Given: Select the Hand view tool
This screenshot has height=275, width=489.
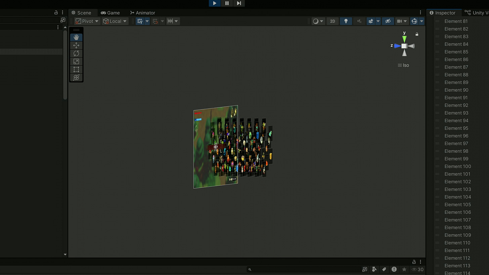Looking at the screenshot, I should (76, 37).
